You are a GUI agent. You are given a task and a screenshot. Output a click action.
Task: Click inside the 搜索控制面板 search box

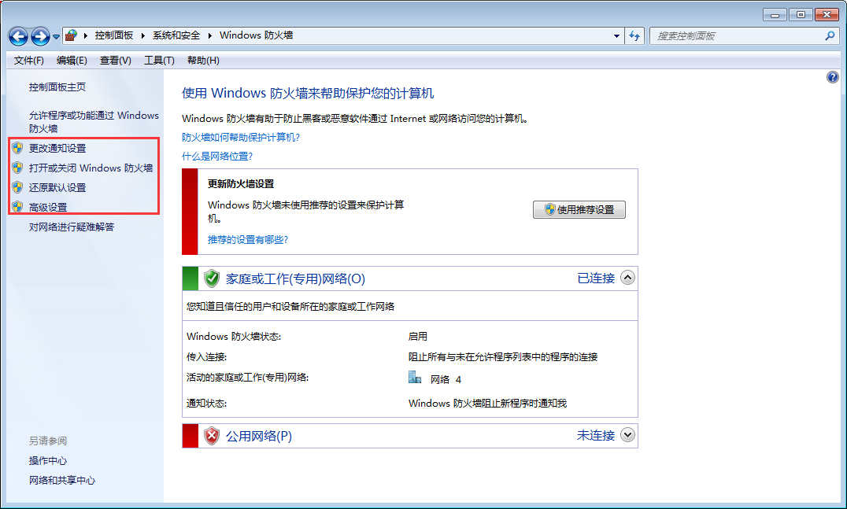[x=732, y=36]
